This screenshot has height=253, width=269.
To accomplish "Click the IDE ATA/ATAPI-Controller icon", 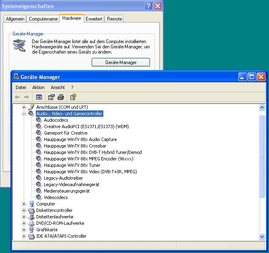I will click(x=31, y=236).
